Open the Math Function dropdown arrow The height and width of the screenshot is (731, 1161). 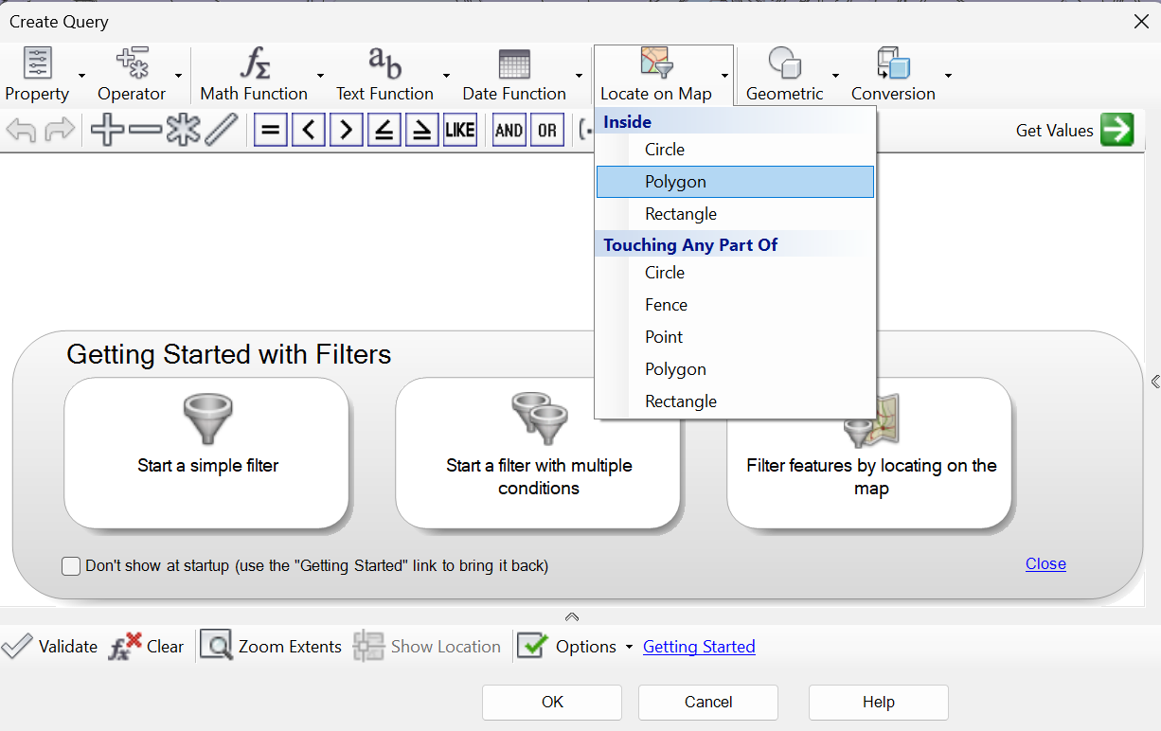pyautogui.click(x=320, y=76)
